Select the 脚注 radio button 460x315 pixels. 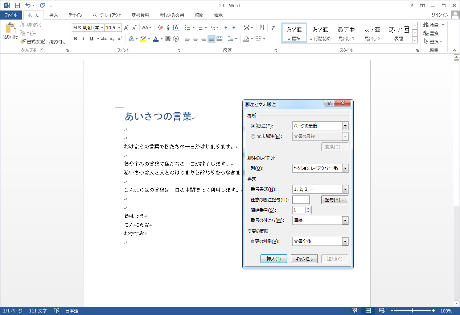click(x=253, y=126)
